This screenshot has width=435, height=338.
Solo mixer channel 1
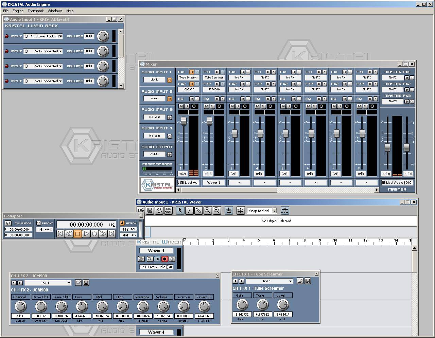[x=187, y=106]
